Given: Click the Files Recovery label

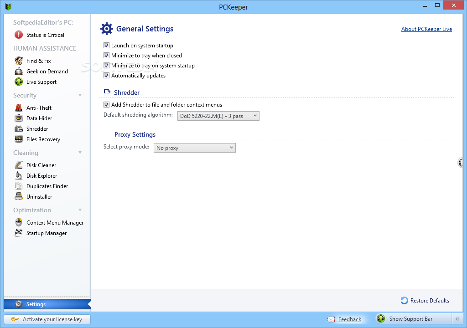Looking at the screenshot, I should [43, 139].
